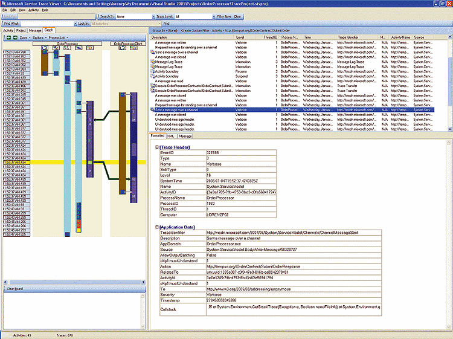Click the OrderProcessor process header box
453x339 pixels.
point(67,44)
